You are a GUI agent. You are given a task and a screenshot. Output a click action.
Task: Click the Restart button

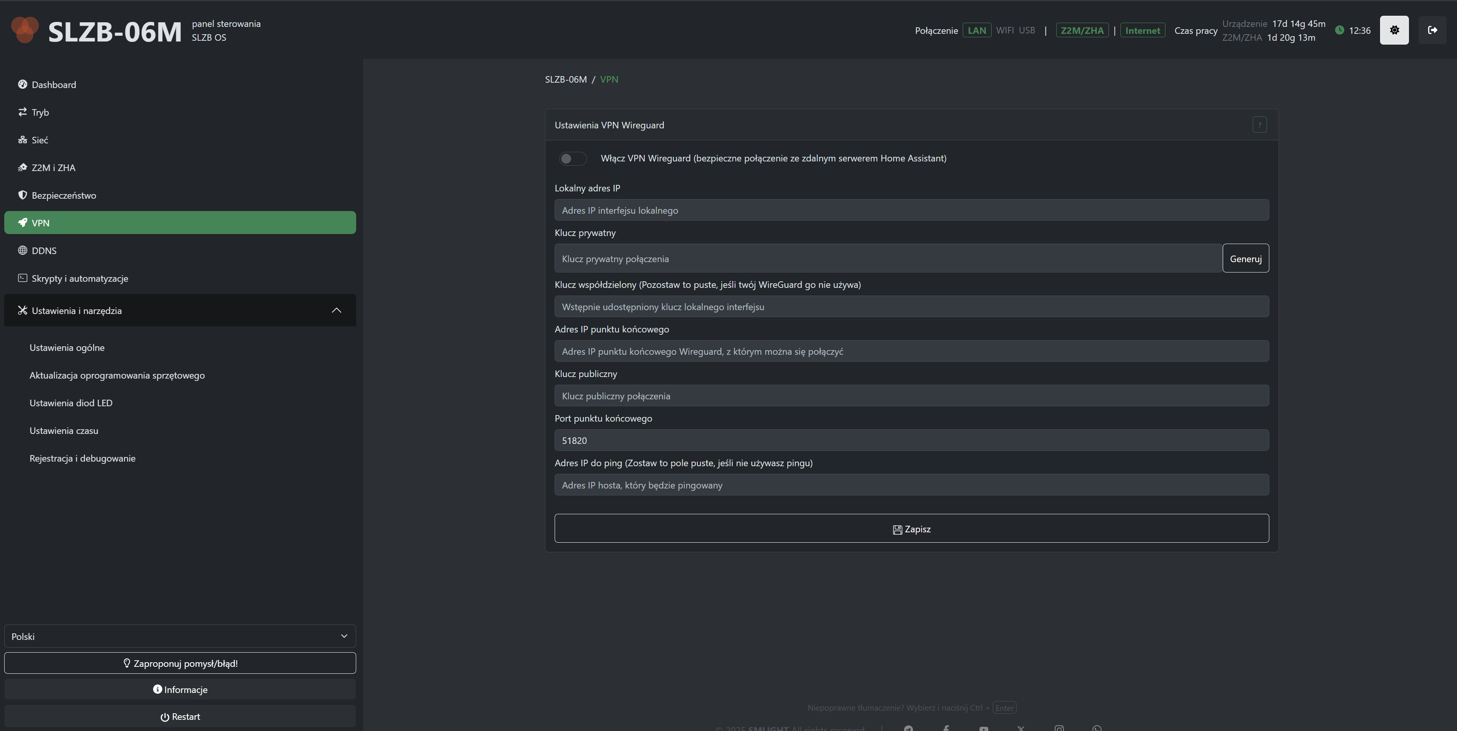(180, 716)
